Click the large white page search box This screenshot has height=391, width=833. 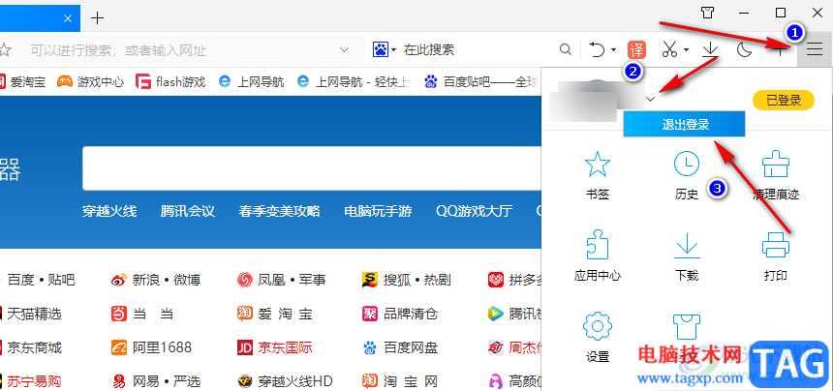coord(312,168)
